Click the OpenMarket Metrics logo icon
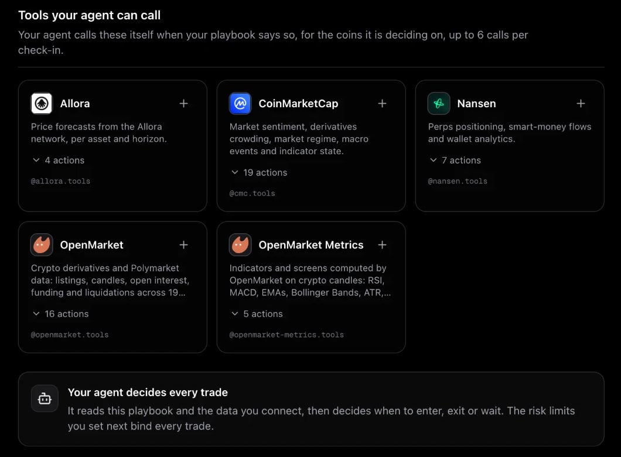Screen dimensions: 621x457 click(240, 245)
